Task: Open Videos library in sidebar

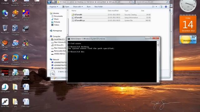Action: click(x=57, y=25)
